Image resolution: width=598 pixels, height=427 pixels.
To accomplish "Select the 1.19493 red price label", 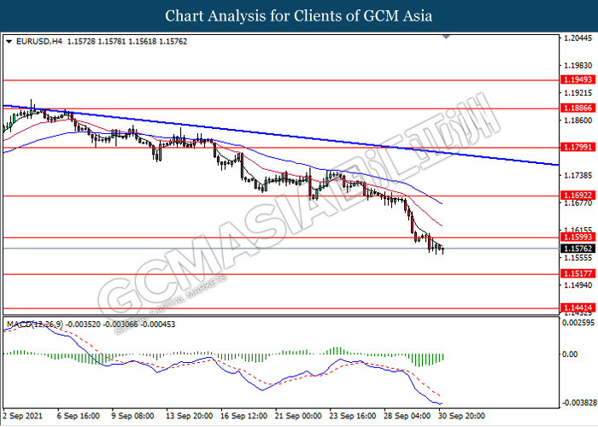I will (577, 79).
